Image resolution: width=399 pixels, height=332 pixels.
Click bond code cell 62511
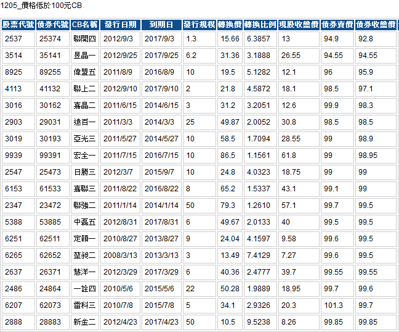pos(53,239)
